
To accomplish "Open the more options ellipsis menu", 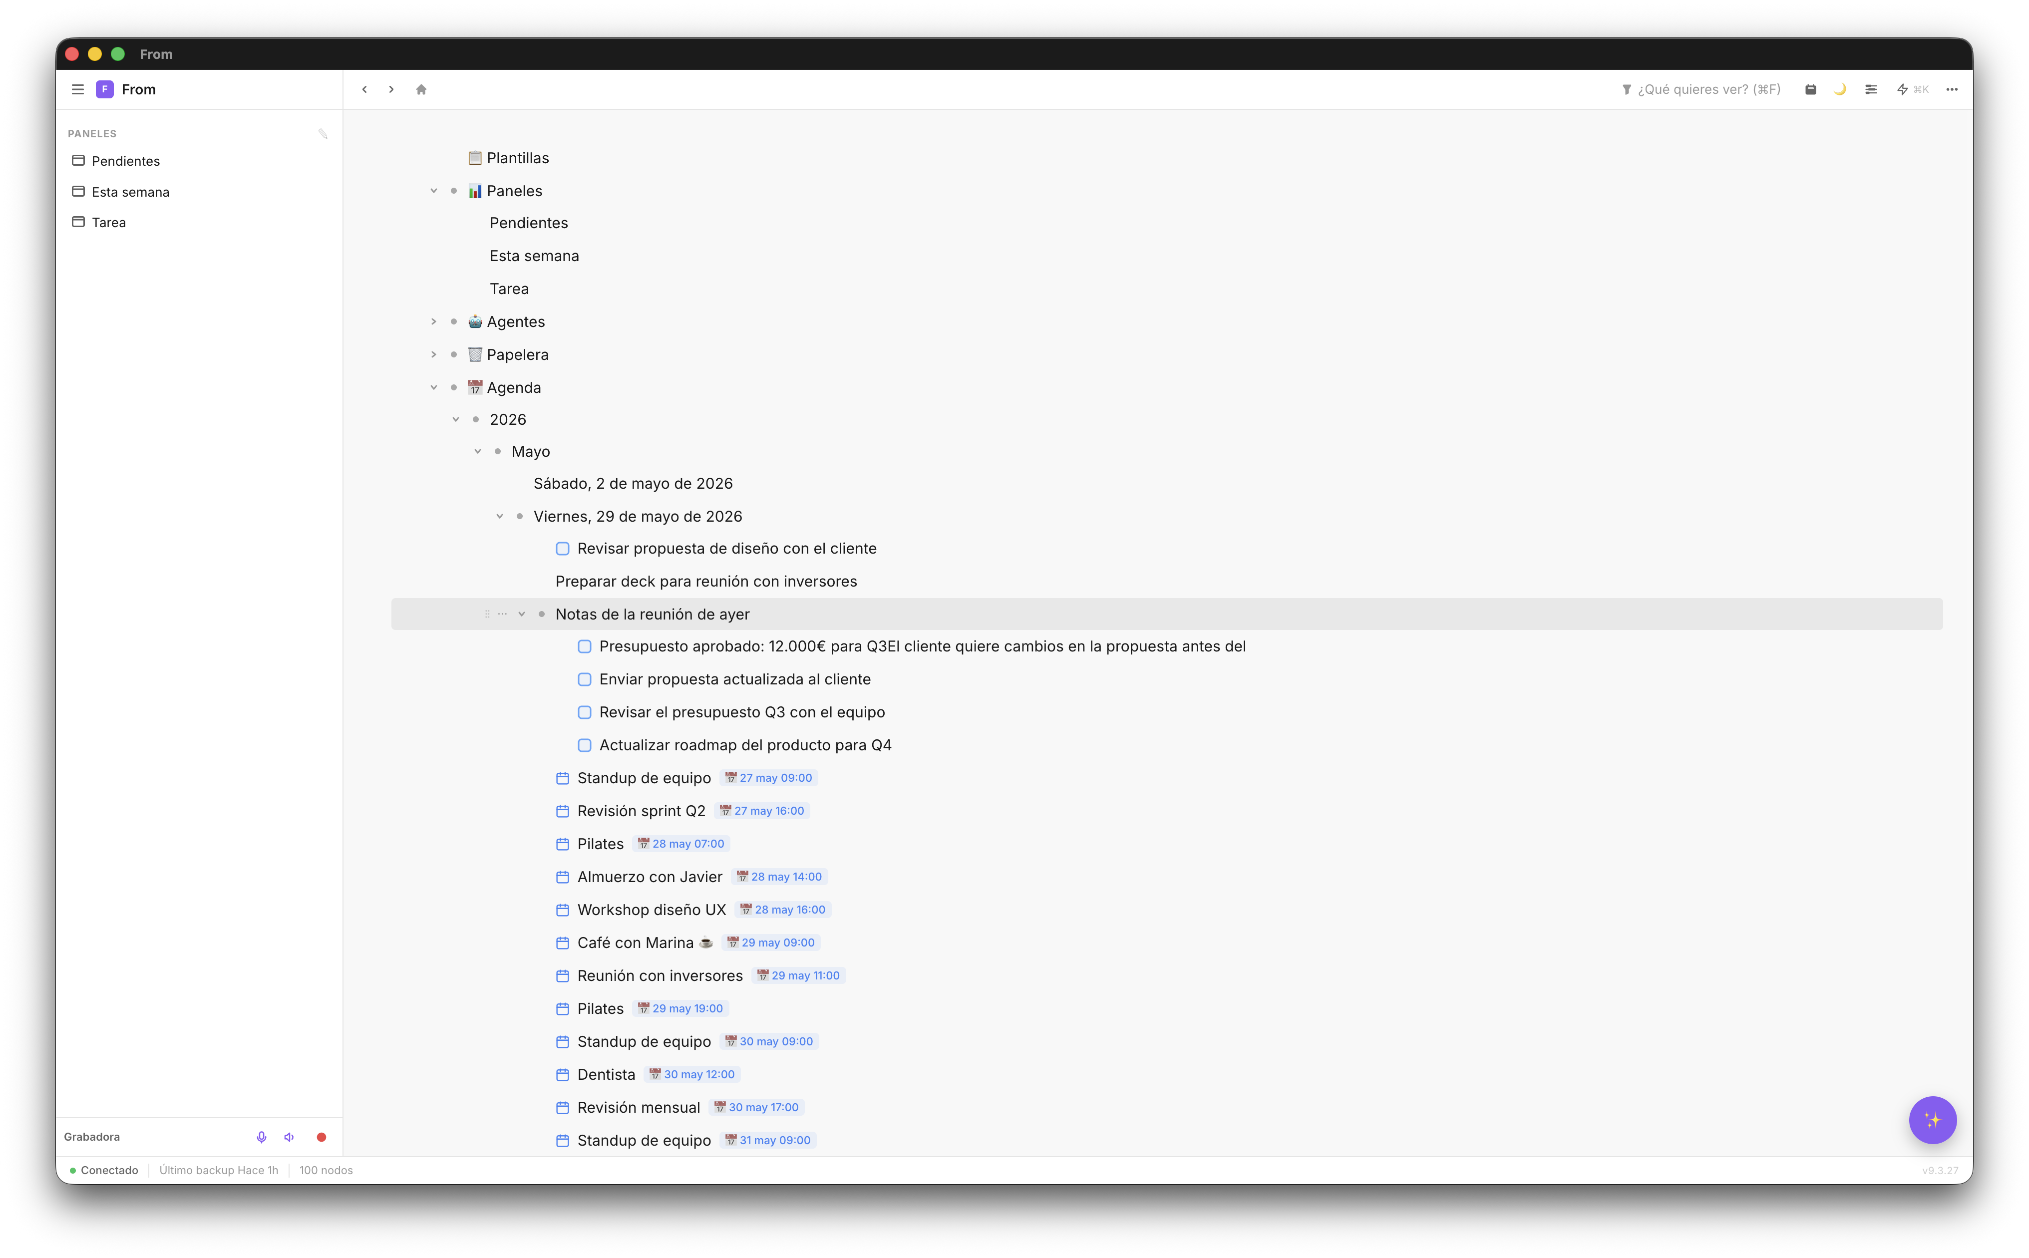I will [1952, 89].
